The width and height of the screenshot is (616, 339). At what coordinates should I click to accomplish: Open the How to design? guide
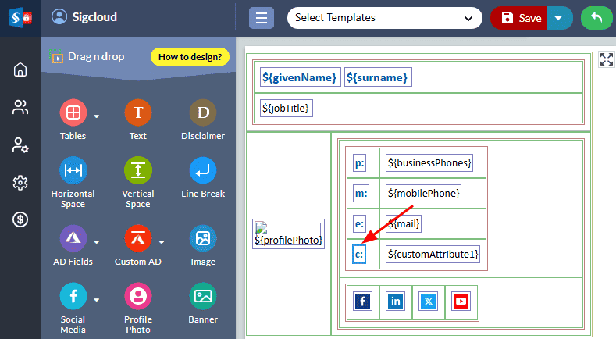point(190,56)
